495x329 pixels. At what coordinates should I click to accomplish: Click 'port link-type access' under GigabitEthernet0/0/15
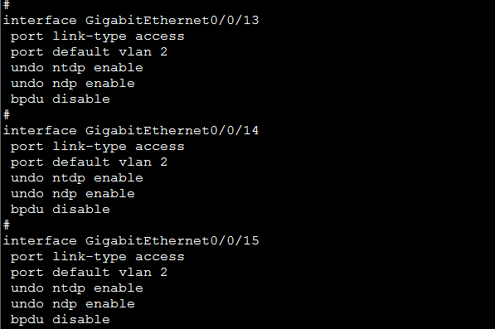(98, 257)
